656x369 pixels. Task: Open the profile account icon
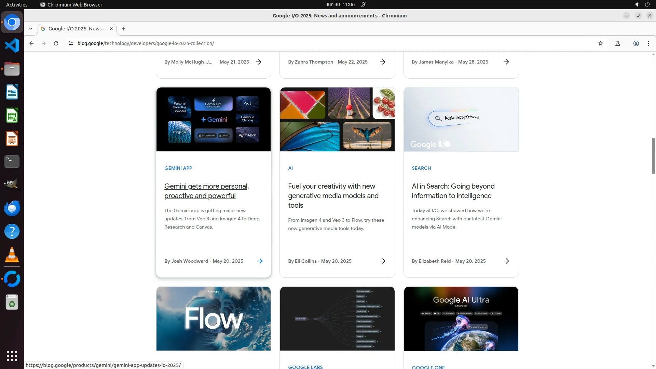pos(636,43)
